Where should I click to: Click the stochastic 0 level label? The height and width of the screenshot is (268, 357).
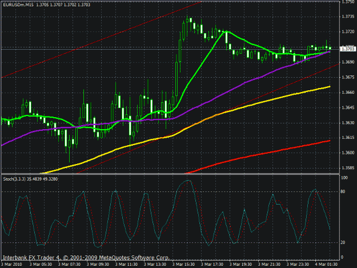342,258
